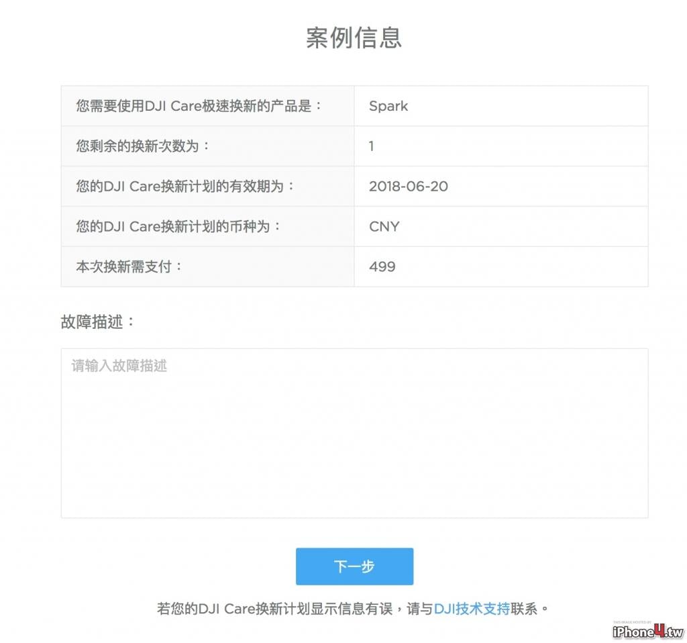Click the 下一步 next step button
Image resolution: width=687 pixels, height=643 pixels.
click(x=354, y=566)
